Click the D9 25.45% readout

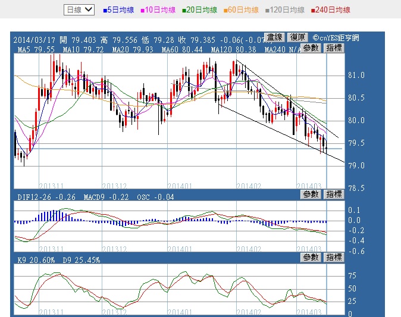coord(82,260)
